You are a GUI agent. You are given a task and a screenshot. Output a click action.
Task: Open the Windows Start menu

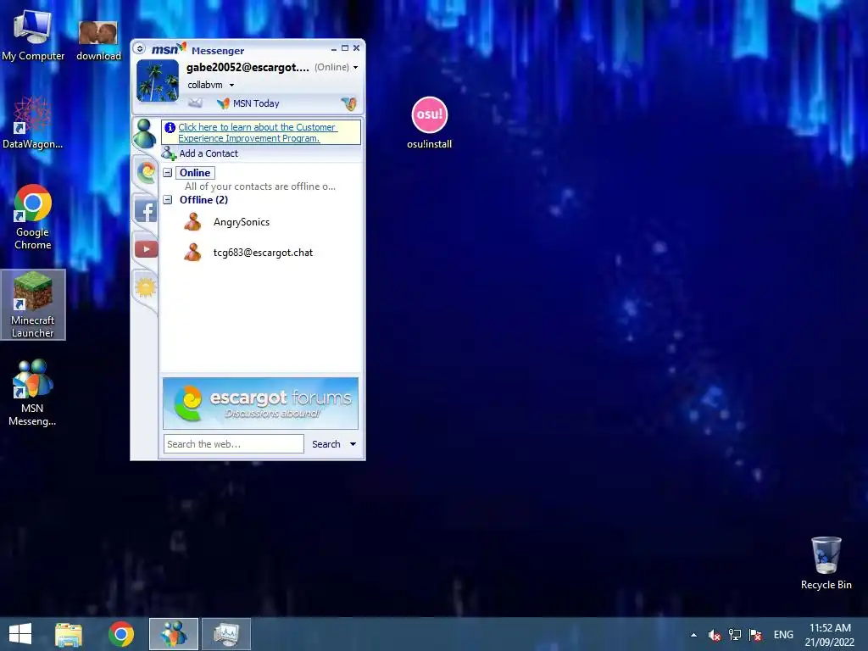[20, 634]
